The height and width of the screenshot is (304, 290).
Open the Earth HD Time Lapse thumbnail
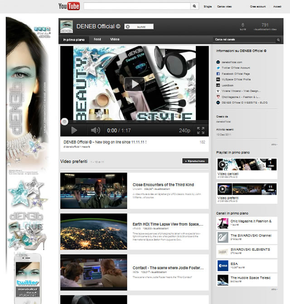click(x=94, y=232)
